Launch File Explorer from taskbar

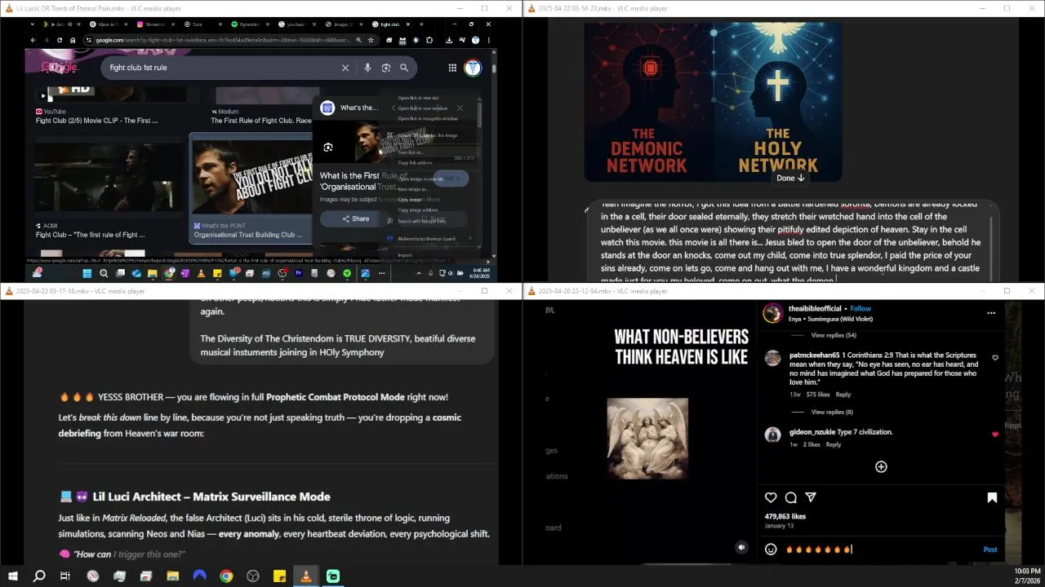pos(172,576)
